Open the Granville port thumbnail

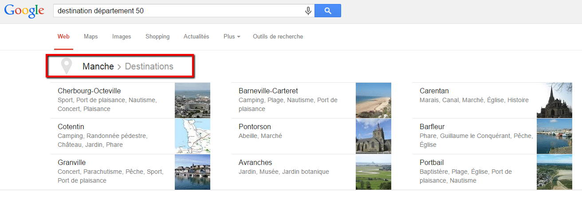[193, 172]
